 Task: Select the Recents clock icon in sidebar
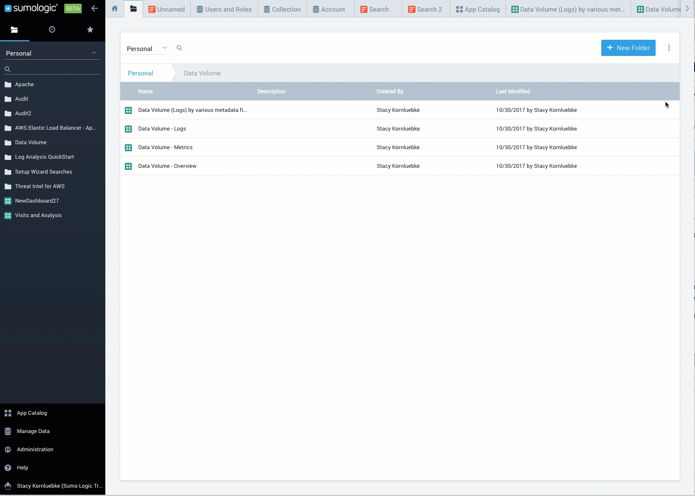(x=52, y=29)
